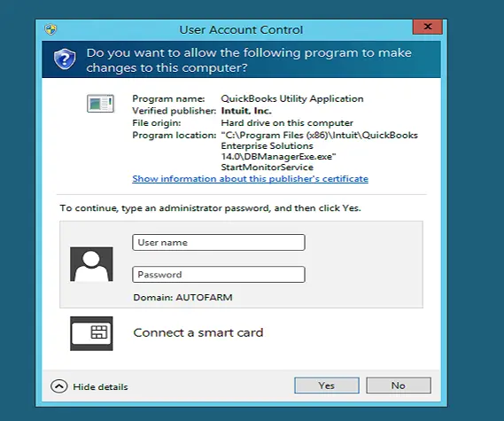Click the StartMonitorService text
Viewport: 504px width, 421px height.
[268, 168]
